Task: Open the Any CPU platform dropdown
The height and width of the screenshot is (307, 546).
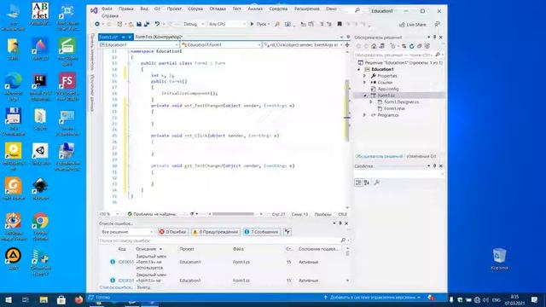Action: click(x=227, y=24)
